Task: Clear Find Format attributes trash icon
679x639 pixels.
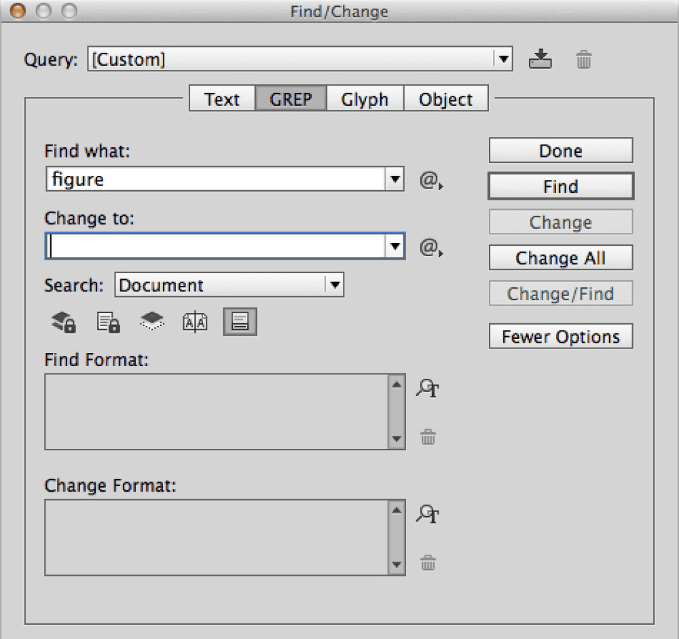Action: (428, 437)
